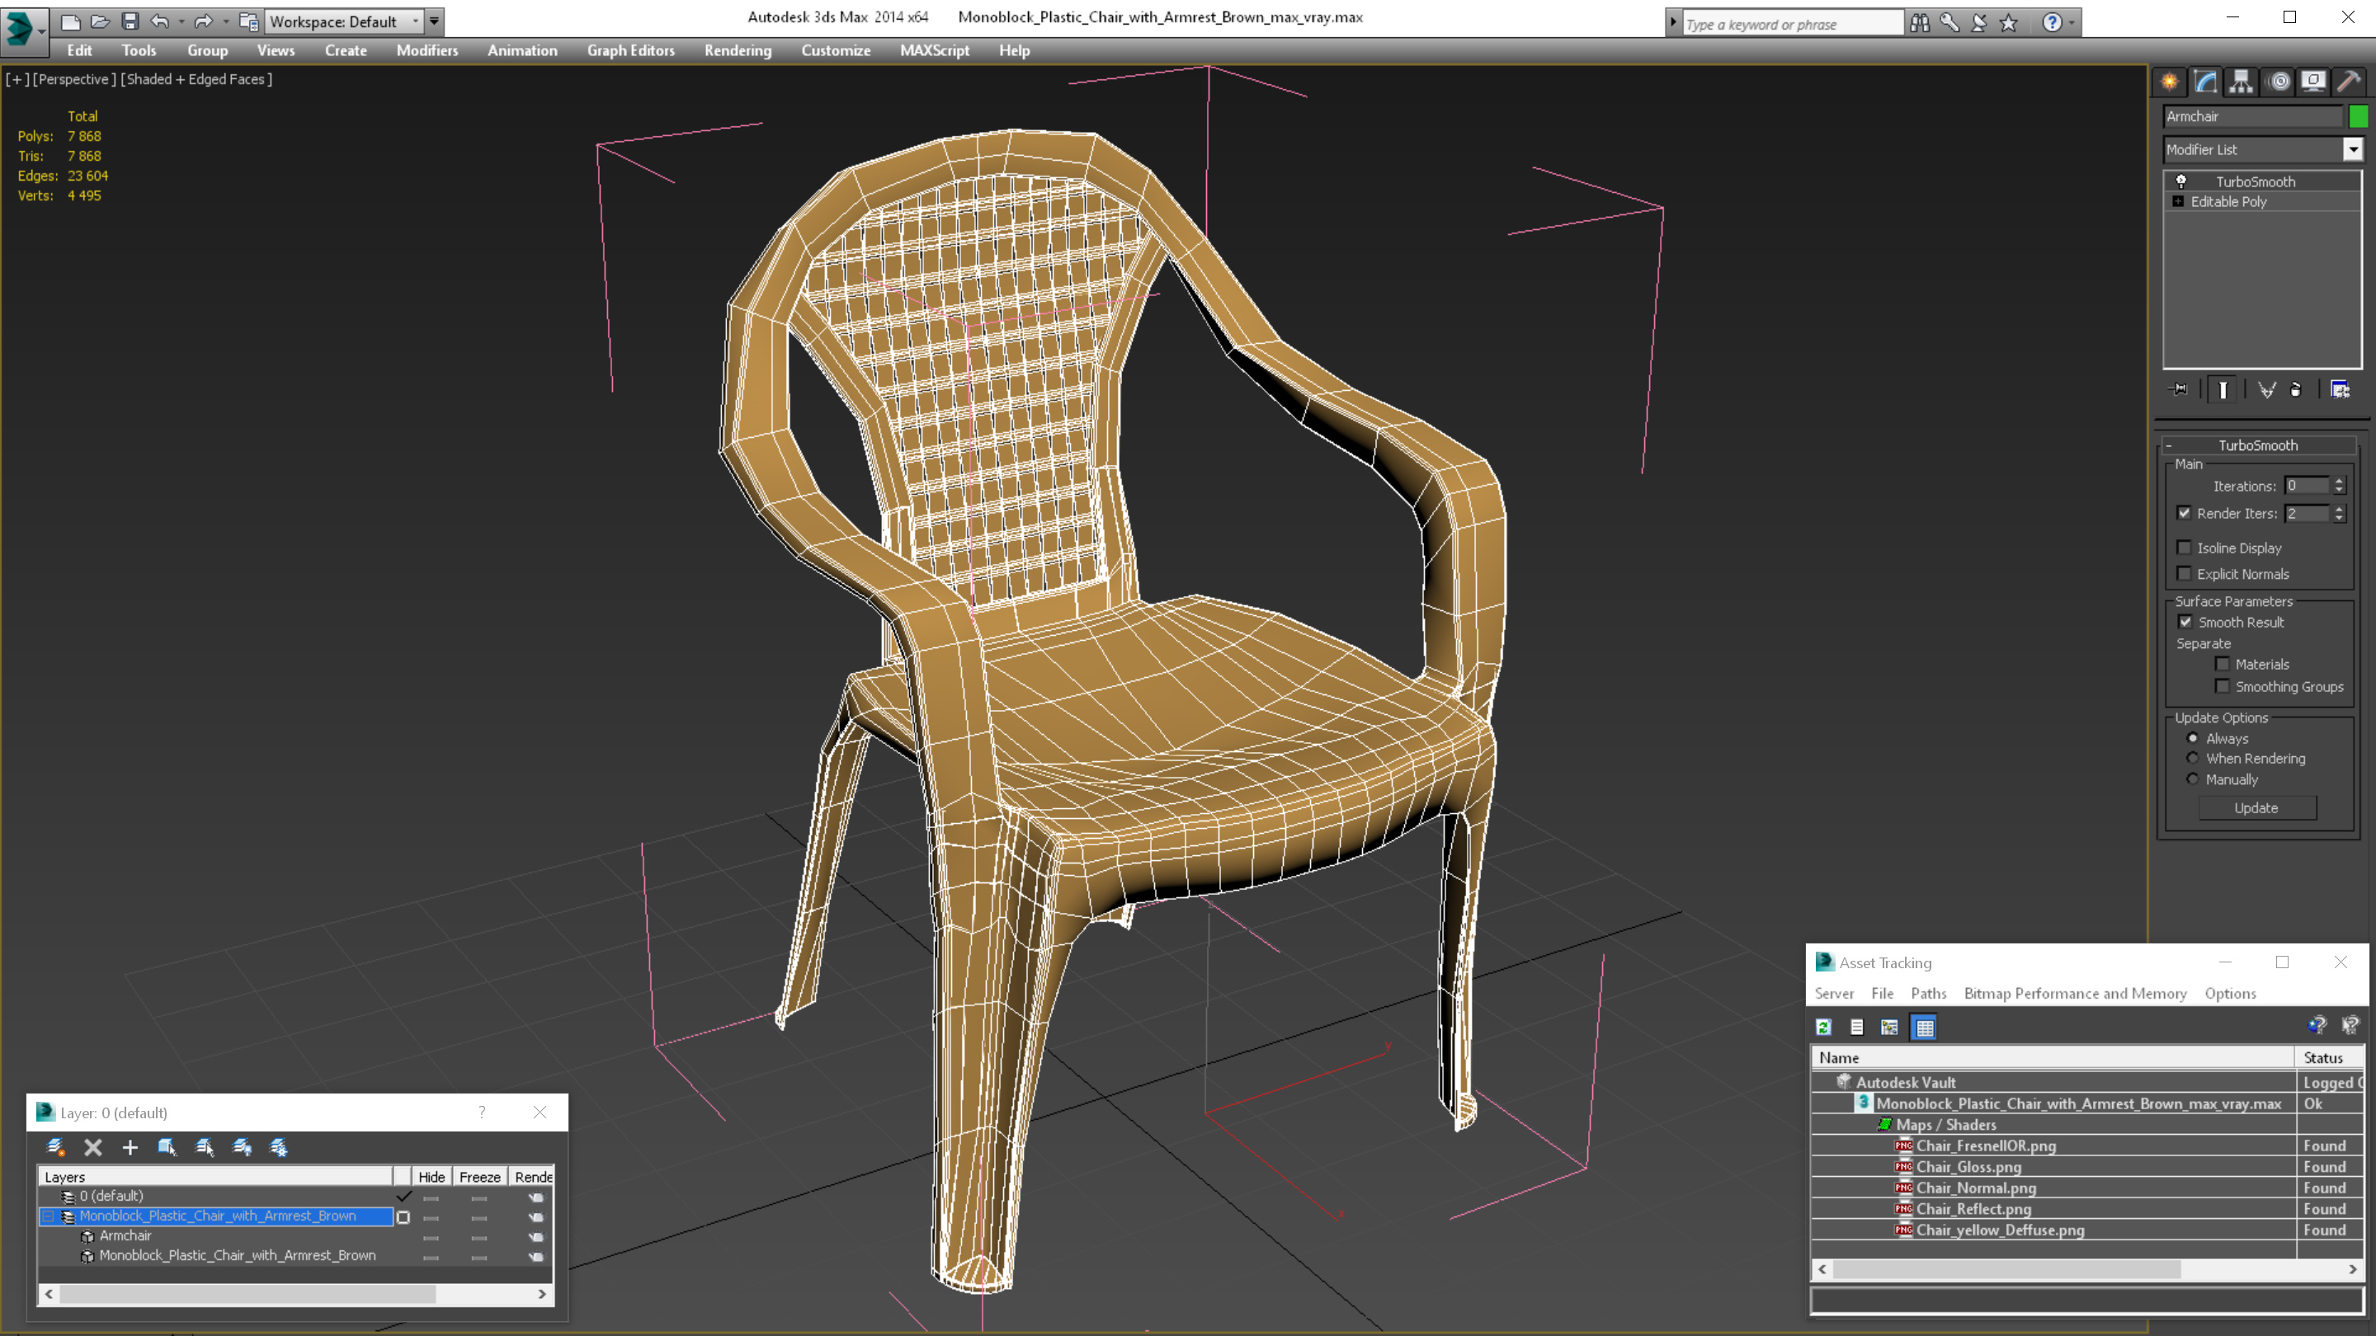2376x1336 pixels.
Task: Uncheck the Smooth Result option
Action: pos(2185,623)
